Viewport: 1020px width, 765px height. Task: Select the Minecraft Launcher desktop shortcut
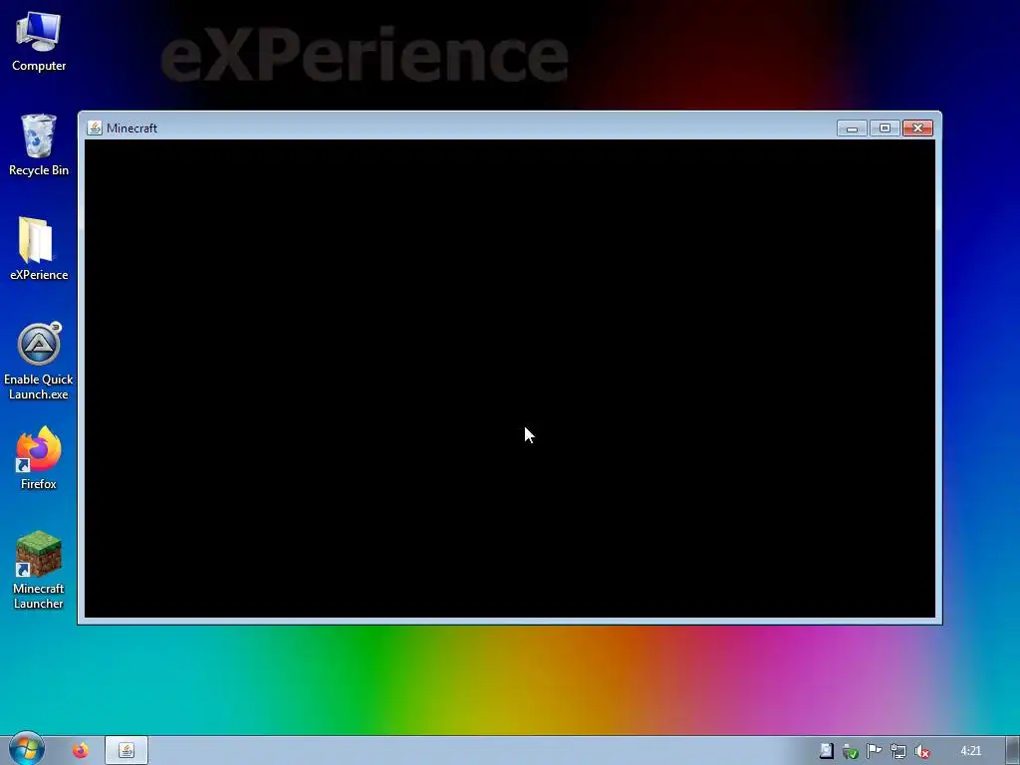tap(39, 570)
